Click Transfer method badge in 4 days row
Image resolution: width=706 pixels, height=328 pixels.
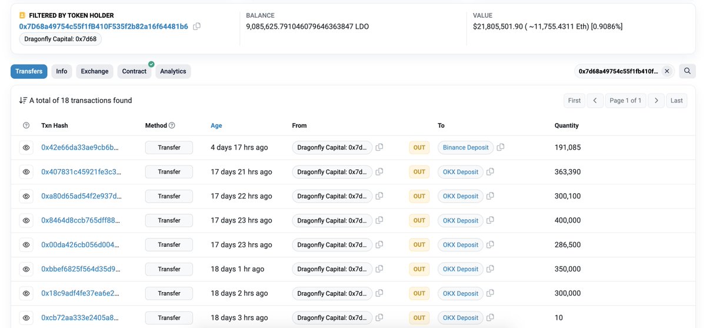(169, 147)
